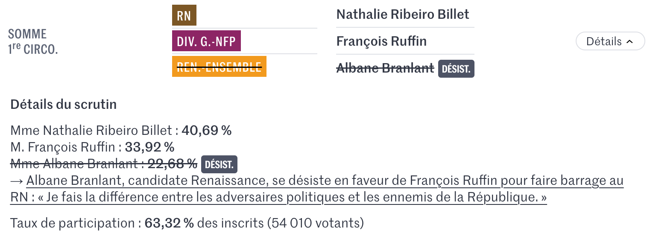The image size is (650, 245).
Task: Click Mme Nathalie Ribeiro Billet 40,69 % result
Action: (x=121, y=130)
